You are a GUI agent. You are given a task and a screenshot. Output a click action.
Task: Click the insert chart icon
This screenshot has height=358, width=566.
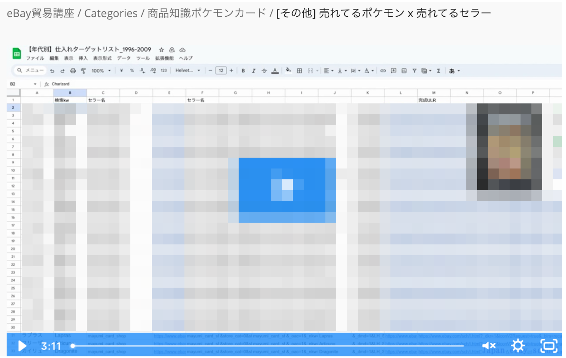(x=404, y=71)
